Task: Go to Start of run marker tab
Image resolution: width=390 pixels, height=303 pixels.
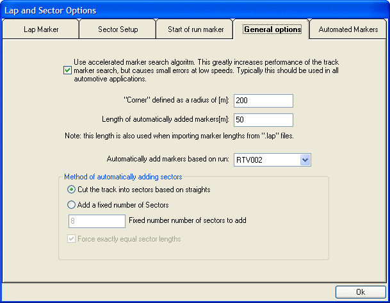Action: click(x=195, y=29)
